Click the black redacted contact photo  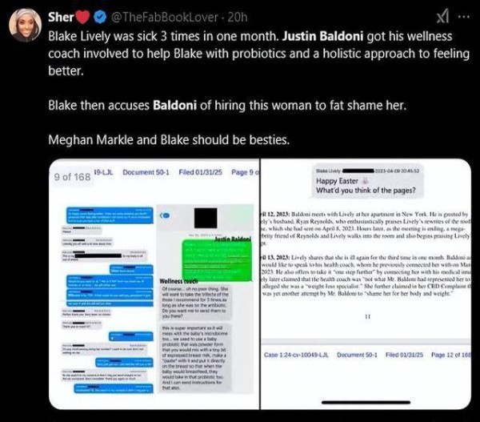point(206,218)
